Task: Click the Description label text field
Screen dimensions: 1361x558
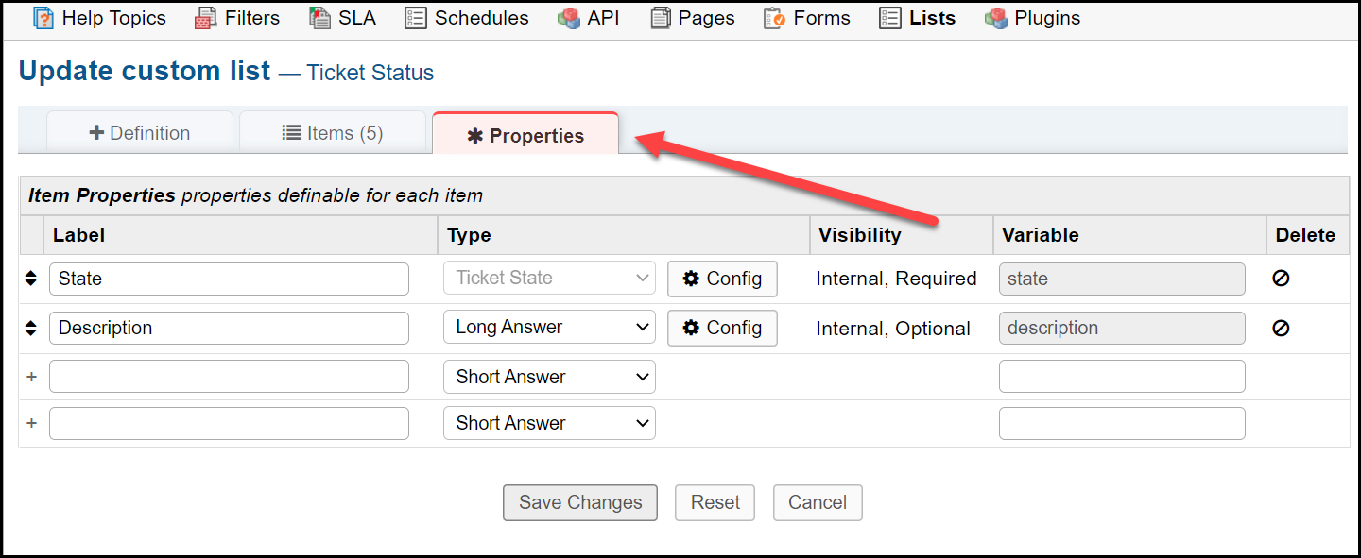Action: 229,328
